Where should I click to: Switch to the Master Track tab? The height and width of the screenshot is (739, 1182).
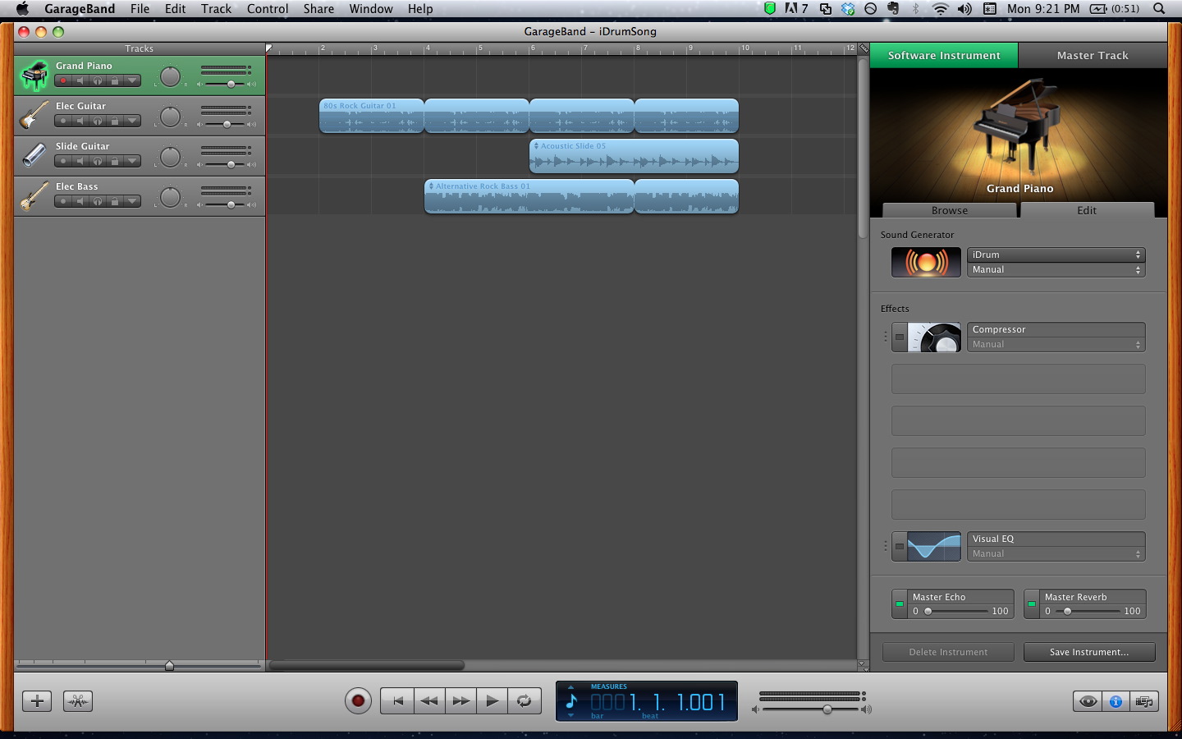tap(1092, 55)
